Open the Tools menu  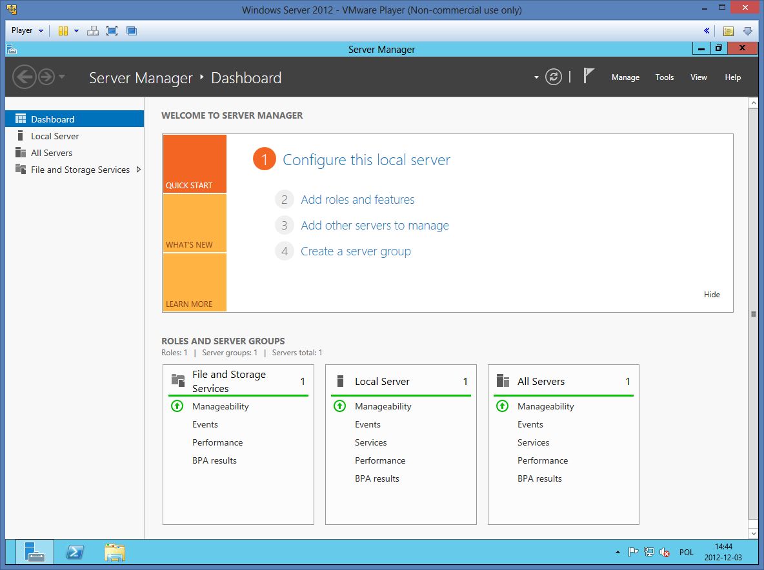coord(664,77)
